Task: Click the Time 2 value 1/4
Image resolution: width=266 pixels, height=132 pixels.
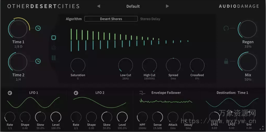Action: [18, 80]
